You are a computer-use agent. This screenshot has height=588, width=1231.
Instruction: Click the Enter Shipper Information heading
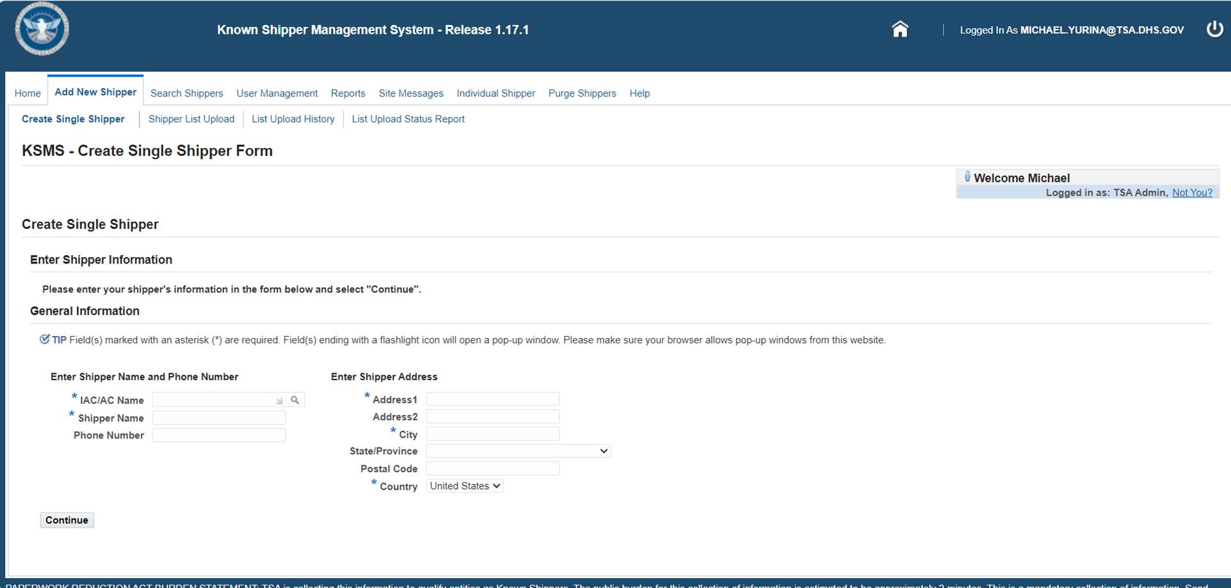tap(101, 259)
